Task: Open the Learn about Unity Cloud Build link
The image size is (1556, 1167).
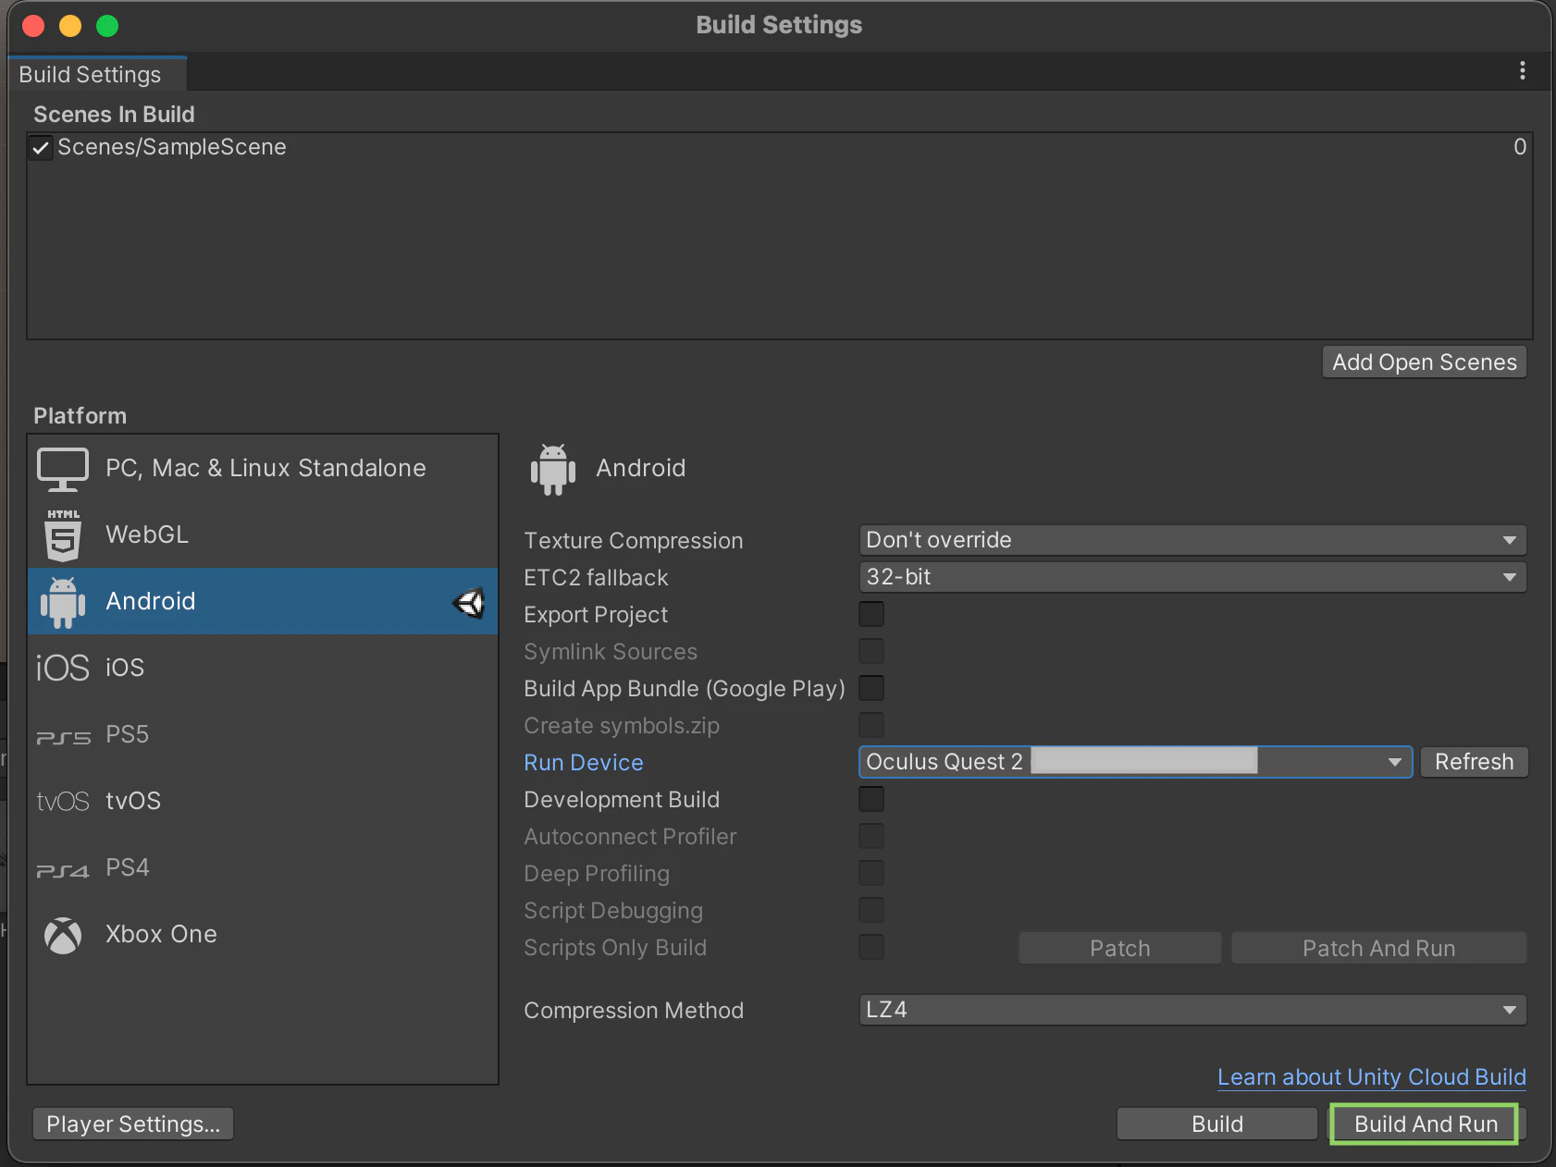Action: (1371, 1077)
